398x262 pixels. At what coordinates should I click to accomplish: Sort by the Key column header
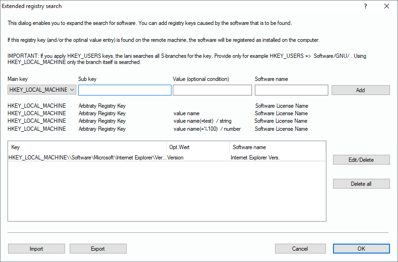click(x=87, y=147)
